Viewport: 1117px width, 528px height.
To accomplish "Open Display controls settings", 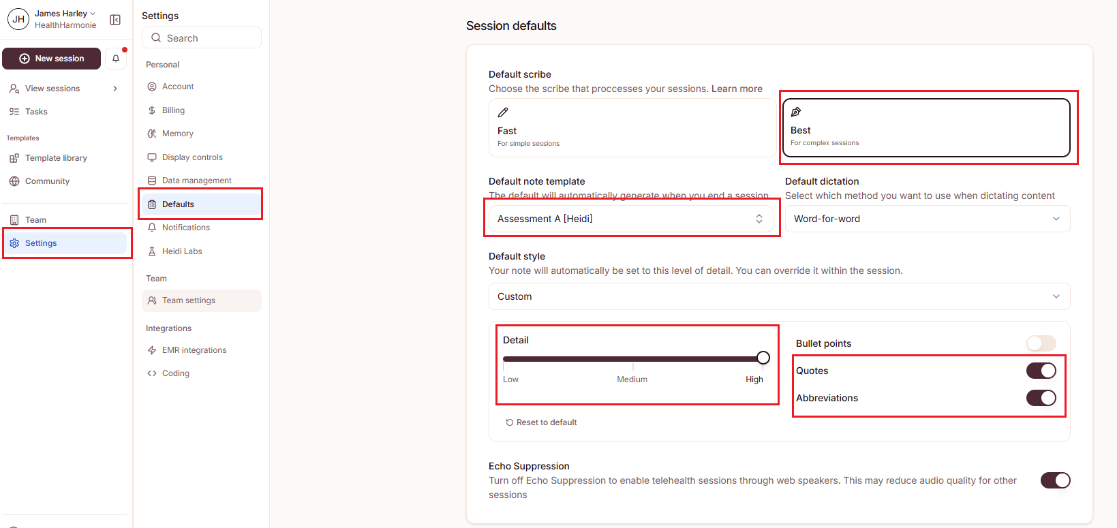I will pos(192,157).
